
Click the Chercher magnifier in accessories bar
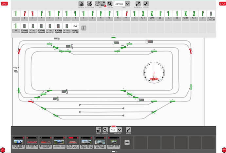pyautogui.click(x=110, y=4)
